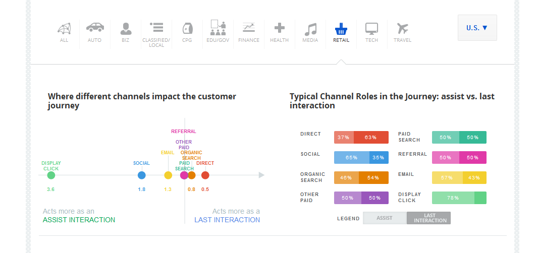Select the CLASSIFIED/LOCAL category tab

pos(156,28)
